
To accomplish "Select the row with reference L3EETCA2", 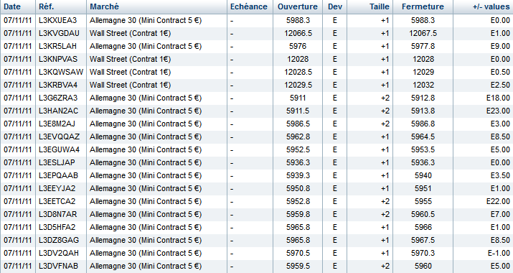I will coord(257,202).
